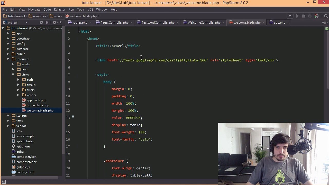Click the code inspection status indicator
The image size is (329, 185).
[x=327, y=28]
